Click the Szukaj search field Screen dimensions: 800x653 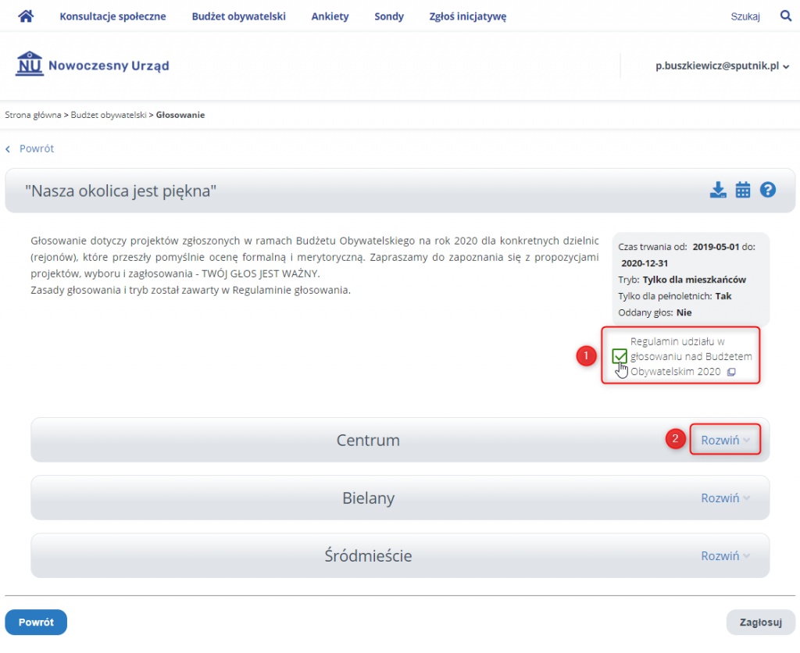coord(745,16)
